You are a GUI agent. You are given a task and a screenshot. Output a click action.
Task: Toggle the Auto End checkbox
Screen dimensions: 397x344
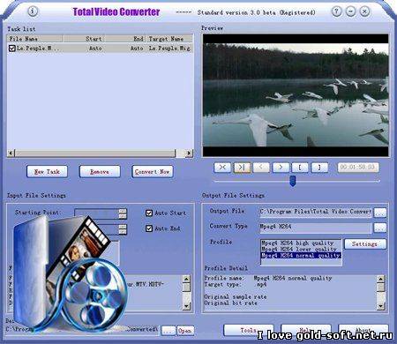149,228
